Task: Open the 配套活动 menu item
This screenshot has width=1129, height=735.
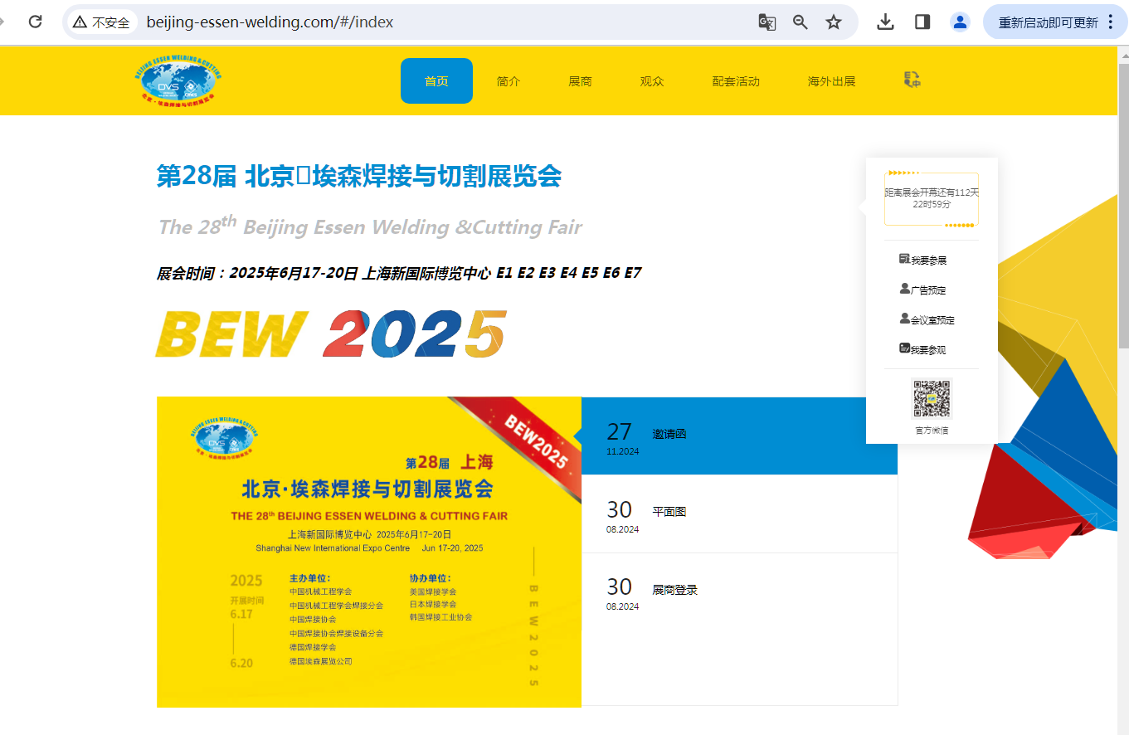Action: [736, 81]
